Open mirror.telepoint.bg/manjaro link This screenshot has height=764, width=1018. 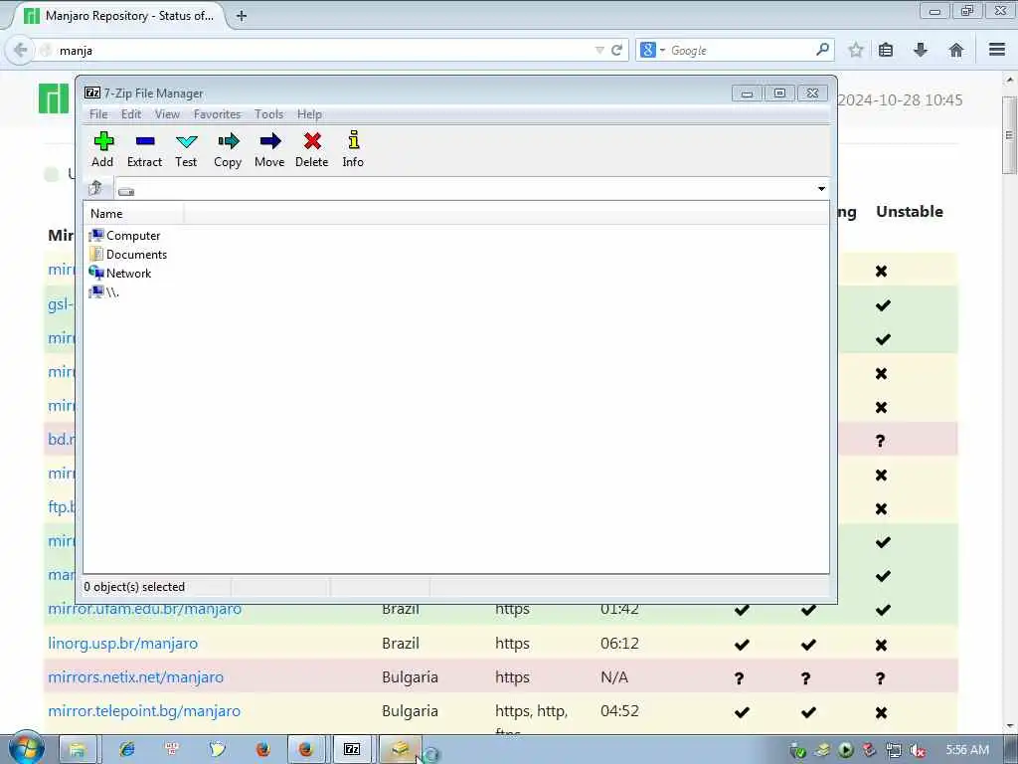[144, 710]
